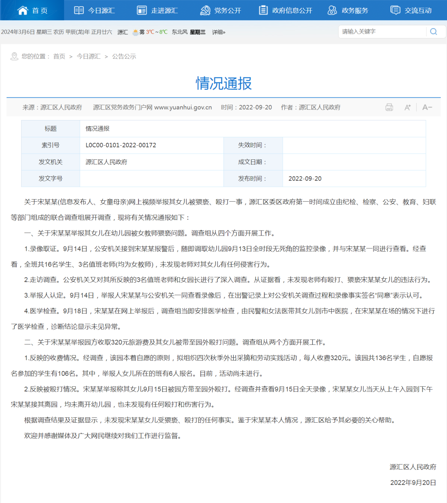Click the print icon above the notice table

(389, 107)
